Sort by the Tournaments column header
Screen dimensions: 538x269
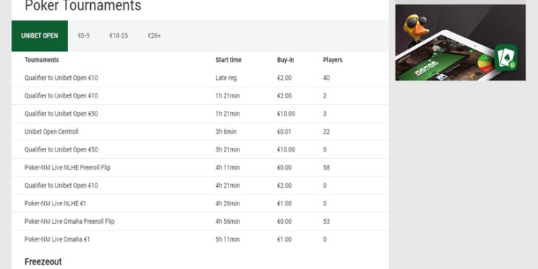[x=42, y=60]
